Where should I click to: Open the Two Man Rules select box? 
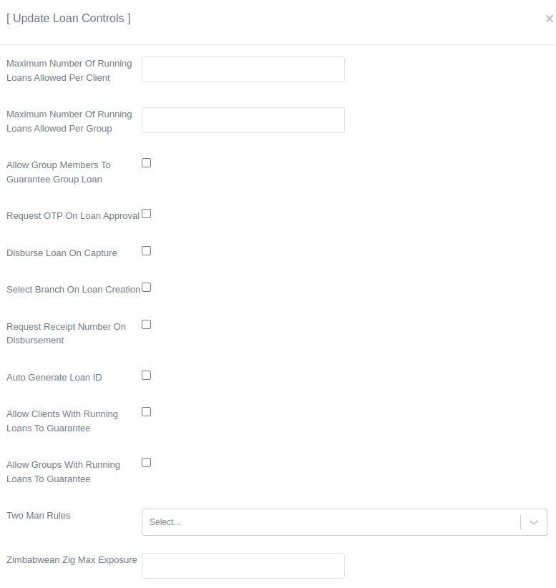click(331, 522)
